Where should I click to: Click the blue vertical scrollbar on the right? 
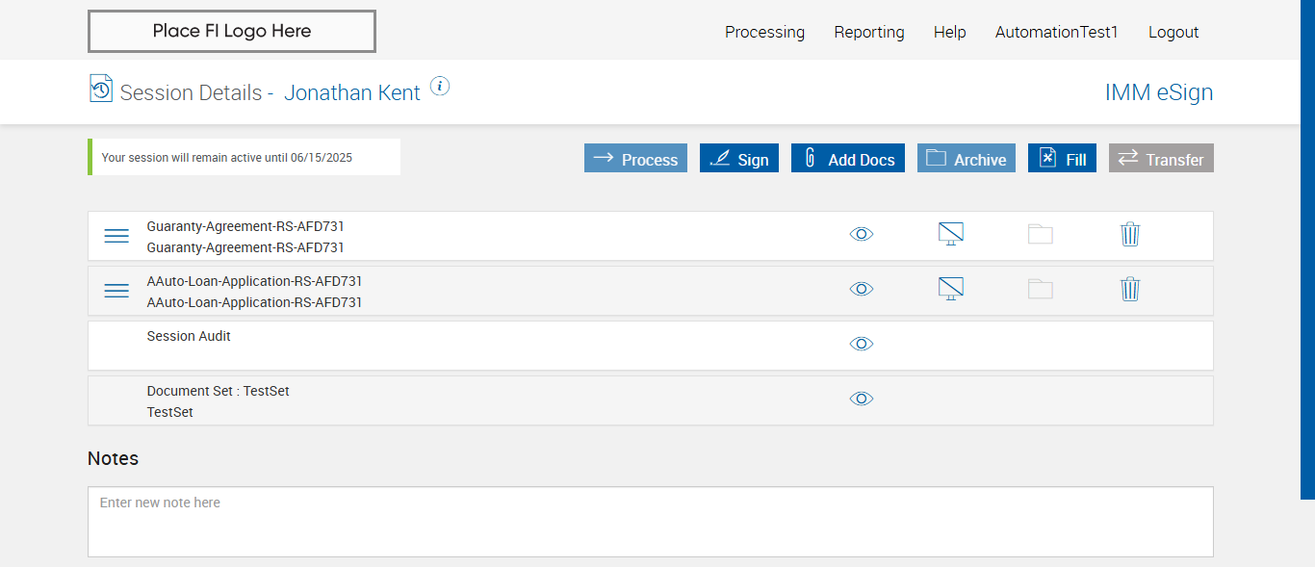click(1307, 248)
